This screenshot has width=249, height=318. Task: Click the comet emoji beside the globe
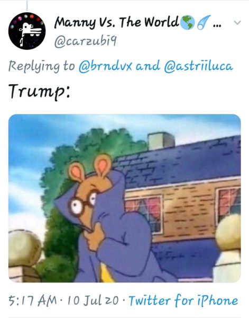pyautogui.click(x=204, y=22)
